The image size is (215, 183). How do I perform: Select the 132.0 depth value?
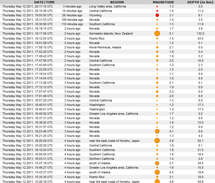(x=200, y=33)
